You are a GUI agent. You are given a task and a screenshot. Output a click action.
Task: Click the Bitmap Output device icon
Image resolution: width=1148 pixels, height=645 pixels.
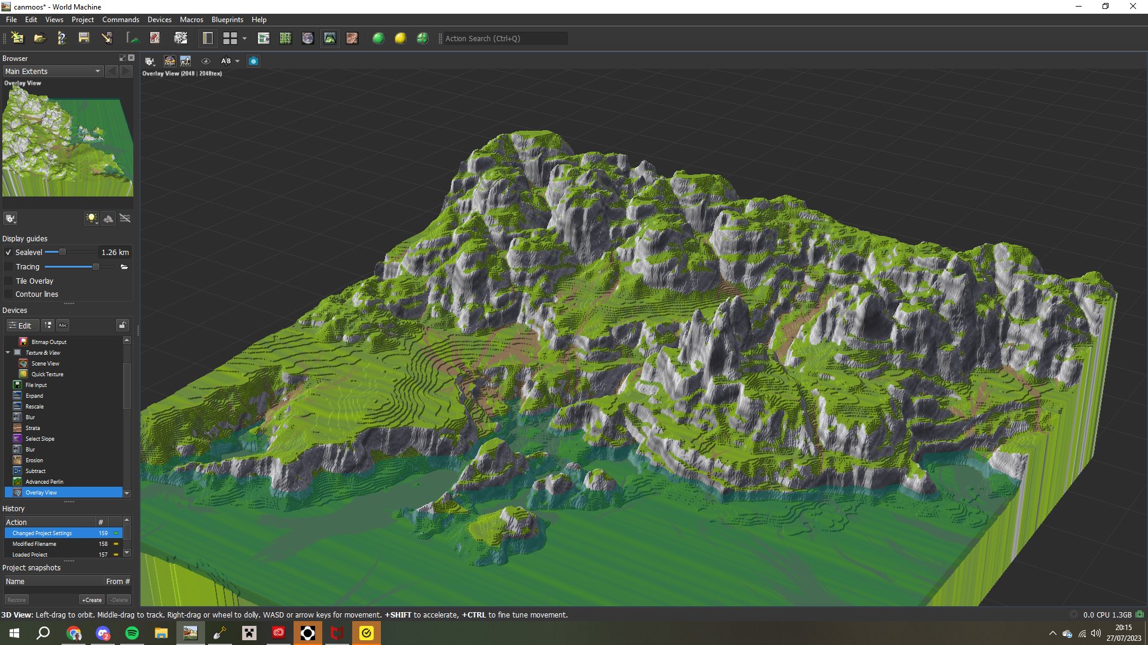(23, 342)
